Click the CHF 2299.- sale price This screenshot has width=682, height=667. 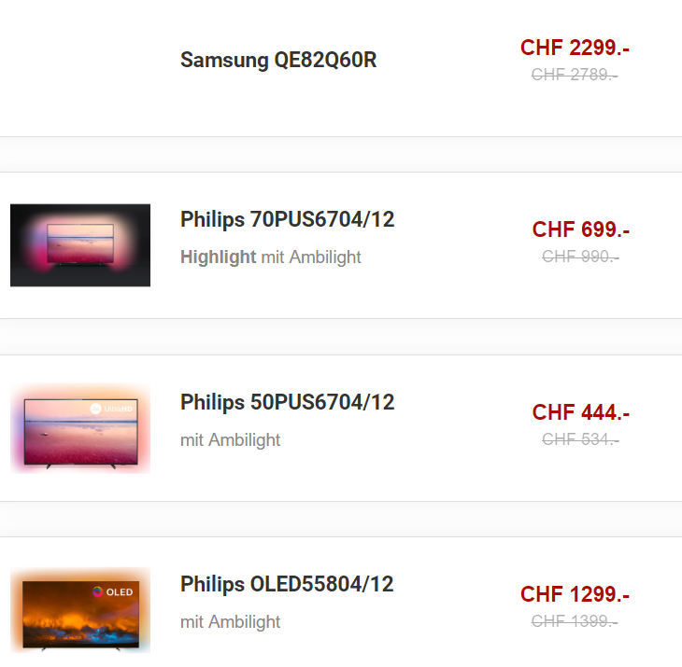[575, 48]
